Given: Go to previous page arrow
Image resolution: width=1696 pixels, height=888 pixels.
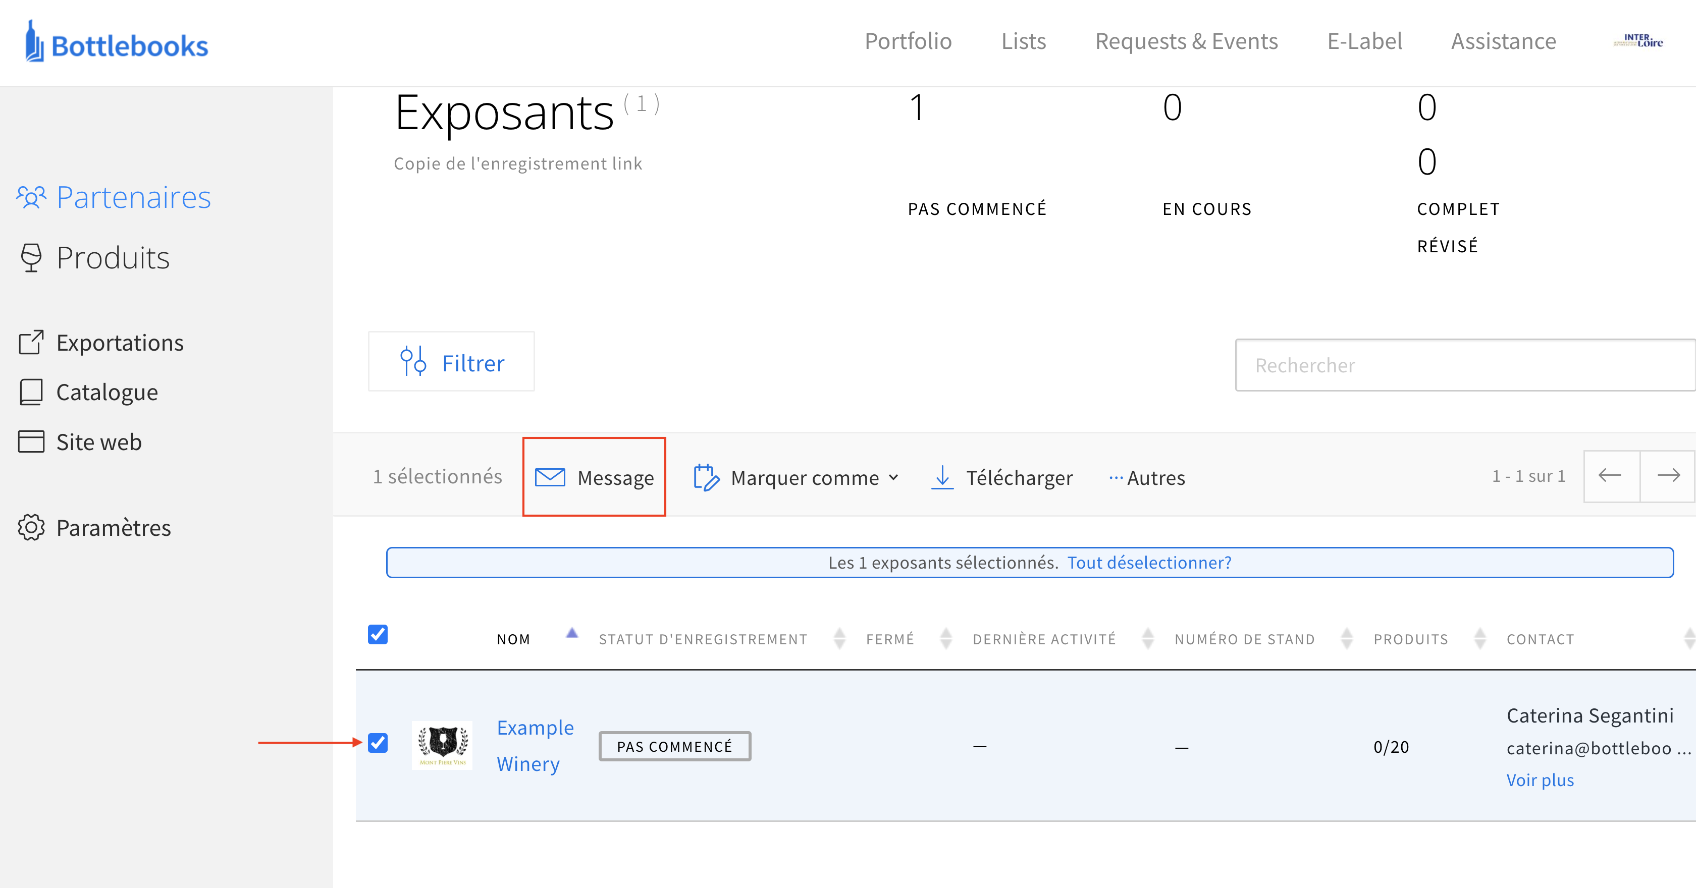Looking at the screenshot, I should (x=1610, y=476).
